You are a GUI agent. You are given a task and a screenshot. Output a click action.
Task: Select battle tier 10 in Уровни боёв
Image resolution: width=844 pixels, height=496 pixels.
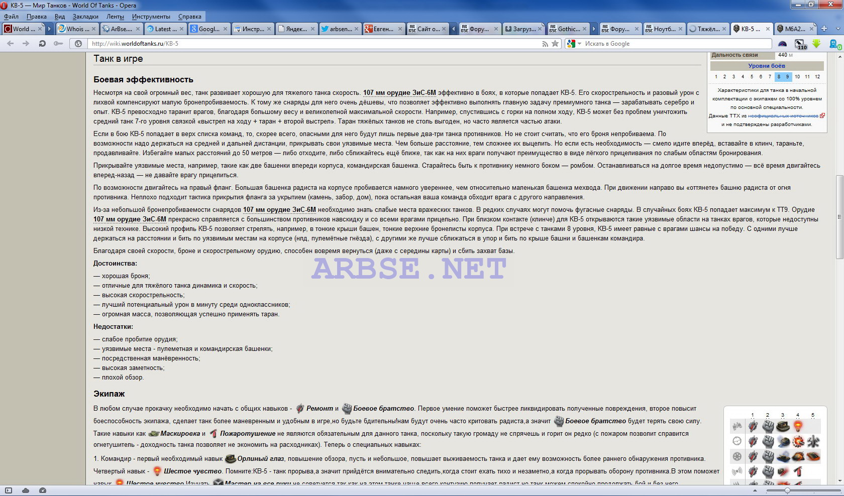[797, 77]
